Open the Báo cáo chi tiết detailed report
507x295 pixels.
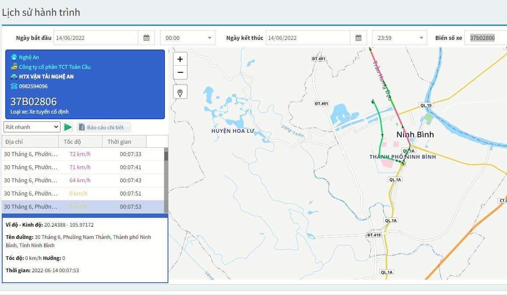pyautogui.click(x=104, y=127)
